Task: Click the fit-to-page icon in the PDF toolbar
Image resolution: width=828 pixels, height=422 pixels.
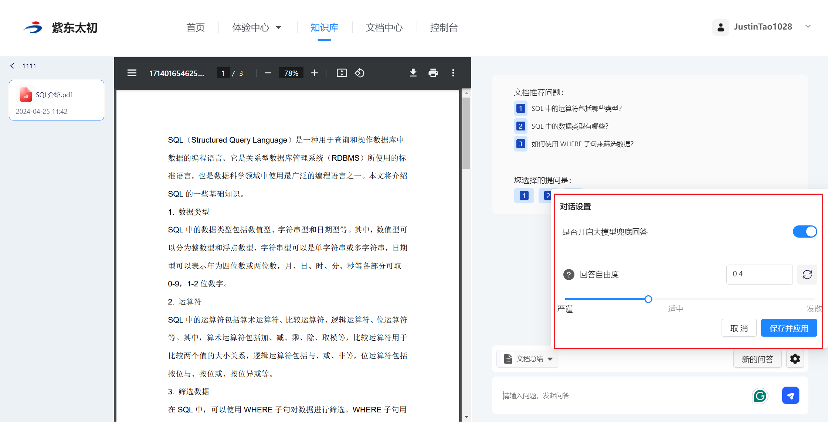Action: coord(342,73)
